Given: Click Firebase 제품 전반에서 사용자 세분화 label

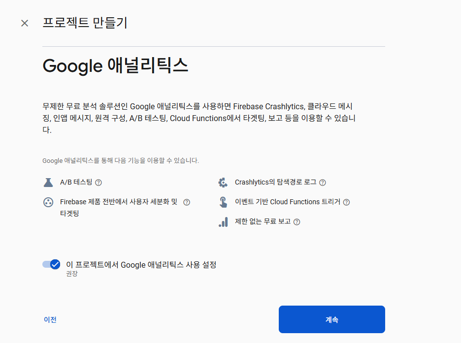Looking at the screenshot, I should pyautogui.click(x=119, y=207).
